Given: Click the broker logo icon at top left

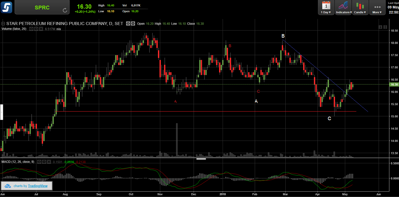Looking at the screenshot, I should coord(6,7).
